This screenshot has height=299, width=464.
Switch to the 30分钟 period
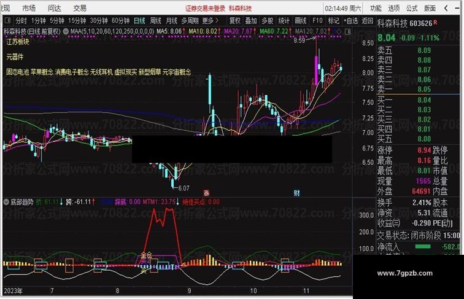tap(99, 21)
